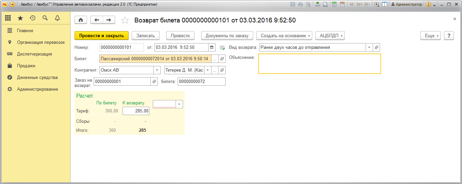Navigate back with the left arrow
This screenshot has height=184, width=462.
click(x=97, y=20)
